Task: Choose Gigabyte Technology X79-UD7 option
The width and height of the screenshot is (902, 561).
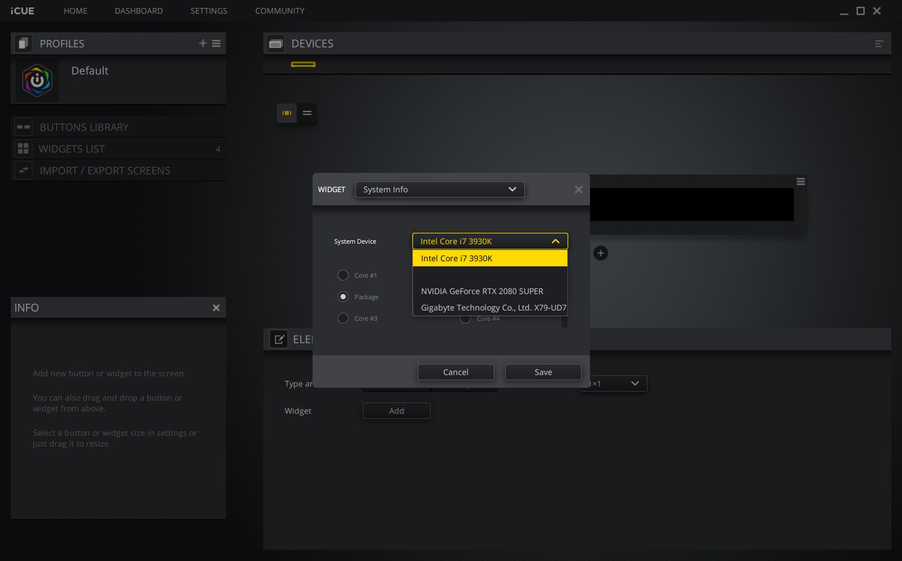Action: click(490, 308)
